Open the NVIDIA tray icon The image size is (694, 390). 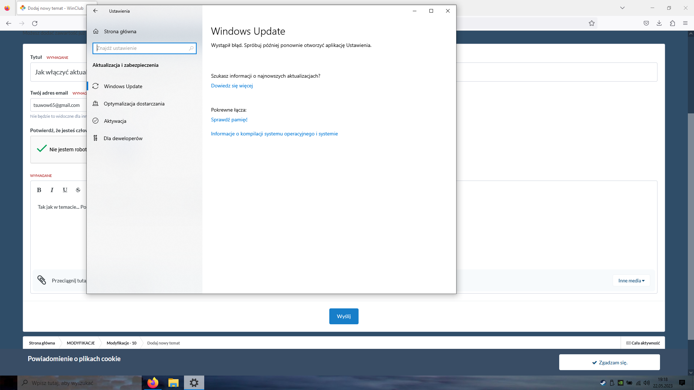pos(621,383)
